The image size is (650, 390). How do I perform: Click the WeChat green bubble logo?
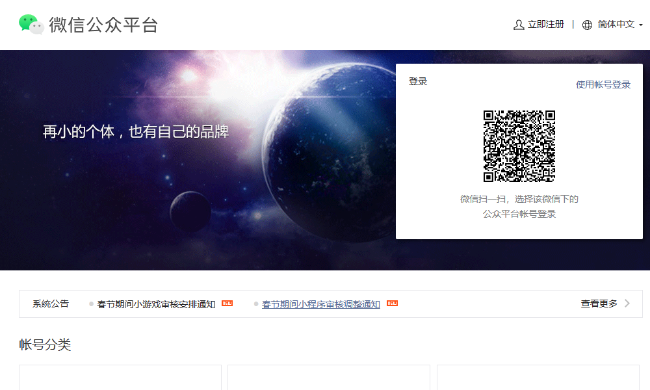[31, 25]
